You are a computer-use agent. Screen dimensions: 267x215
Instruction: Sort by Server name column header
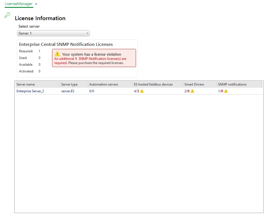pyautogui.click(x=38, y=84)
